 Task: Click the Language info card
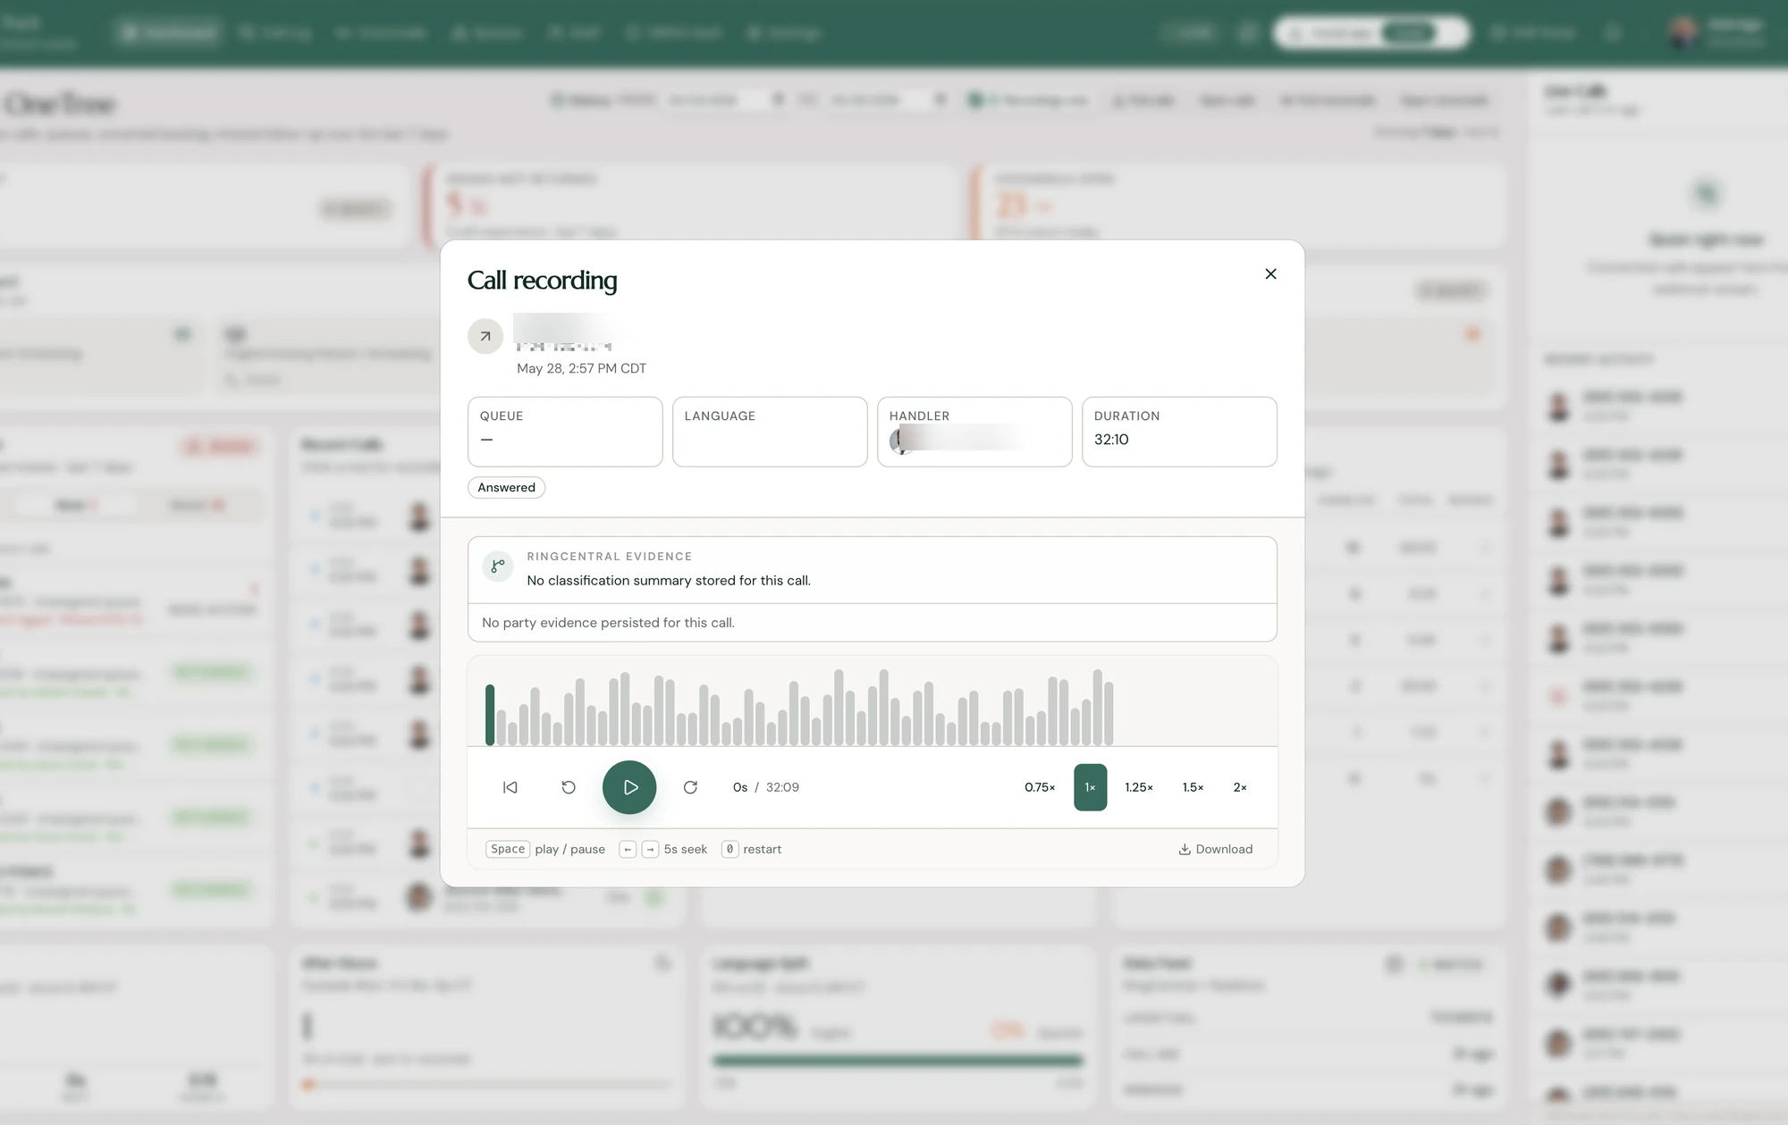pos(770,432)
